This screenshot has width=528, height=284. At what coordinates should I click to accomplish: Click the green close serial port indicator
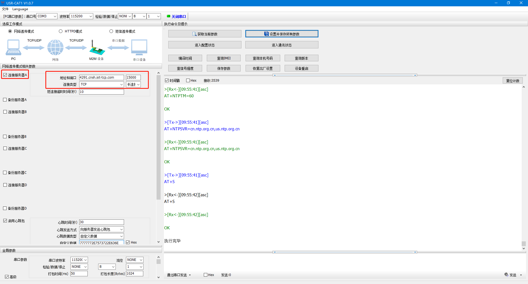tap(169, 16)
